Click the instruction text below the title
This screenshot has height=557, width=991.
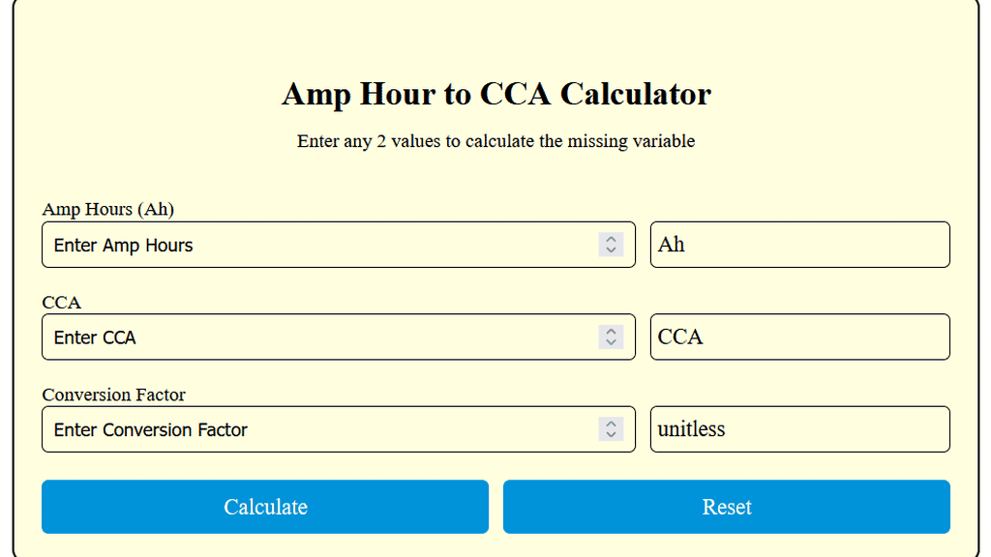tap(495, 141)
